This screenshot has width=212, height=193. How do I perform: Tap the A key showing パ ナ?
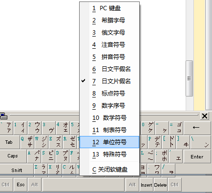34,156
